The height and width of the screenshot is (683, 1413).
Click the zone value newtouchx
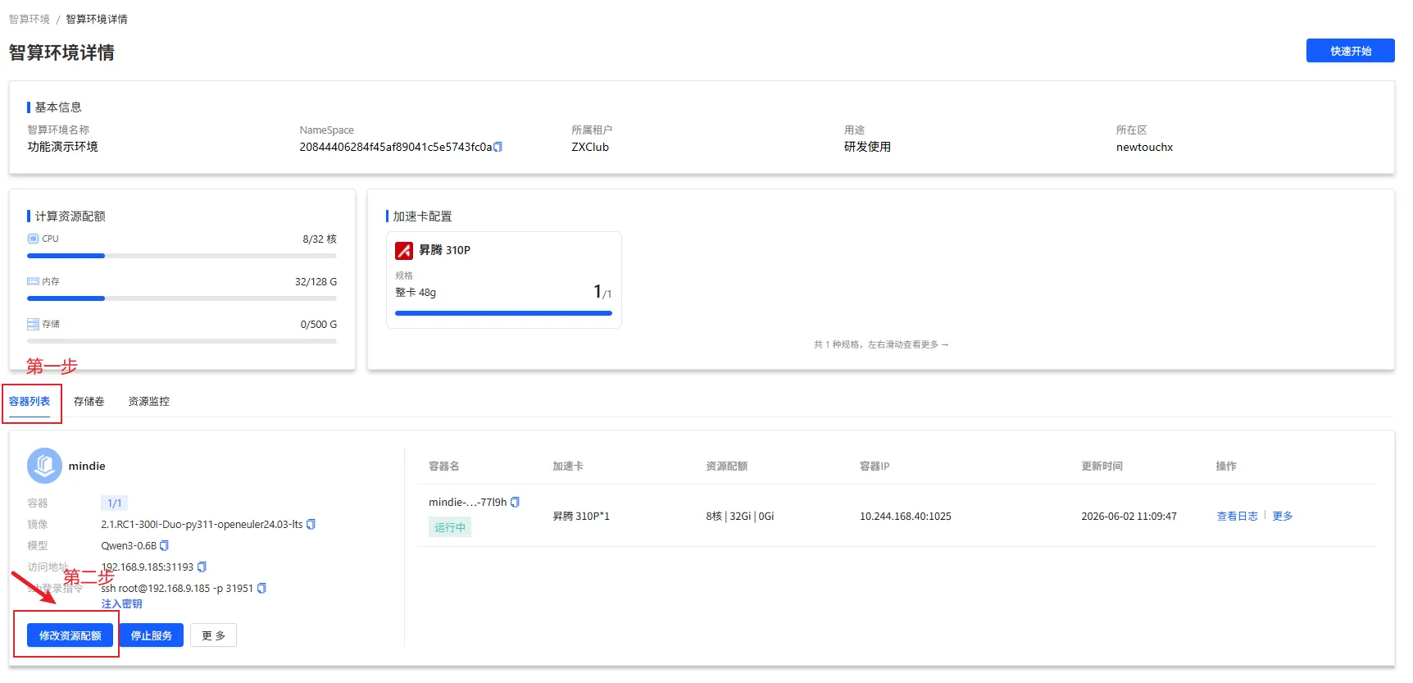pos(1144,148)
